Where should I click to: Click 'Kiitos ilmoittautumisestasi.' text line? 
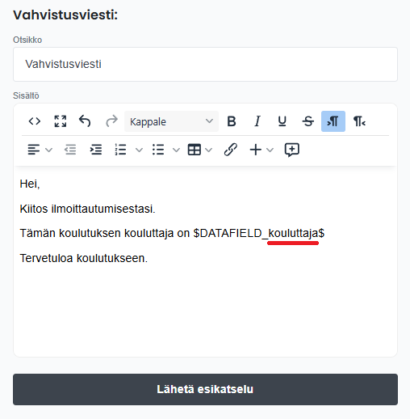88,209
